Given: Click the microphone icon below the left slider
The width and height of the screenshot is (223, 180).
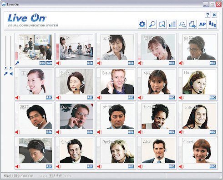Looking at the screenshot, I should coord(6,74).
